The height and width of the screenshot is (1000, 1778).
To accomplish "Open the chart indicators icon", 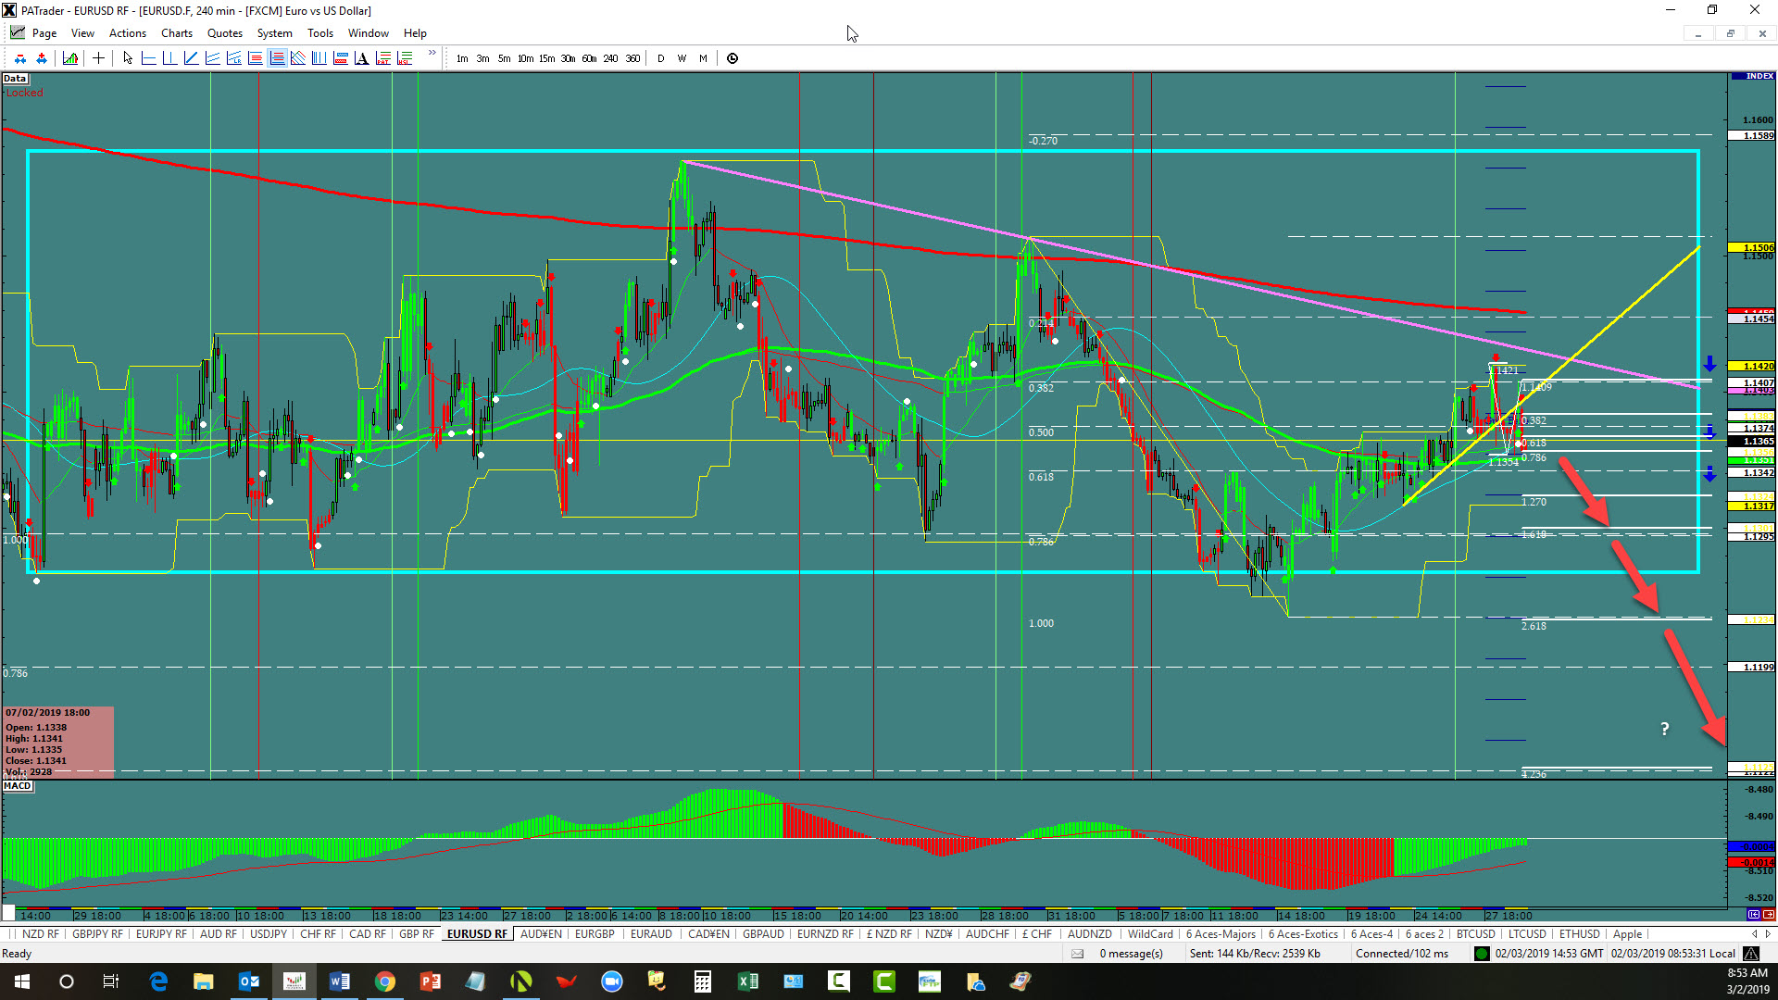I will click(70, 58).
